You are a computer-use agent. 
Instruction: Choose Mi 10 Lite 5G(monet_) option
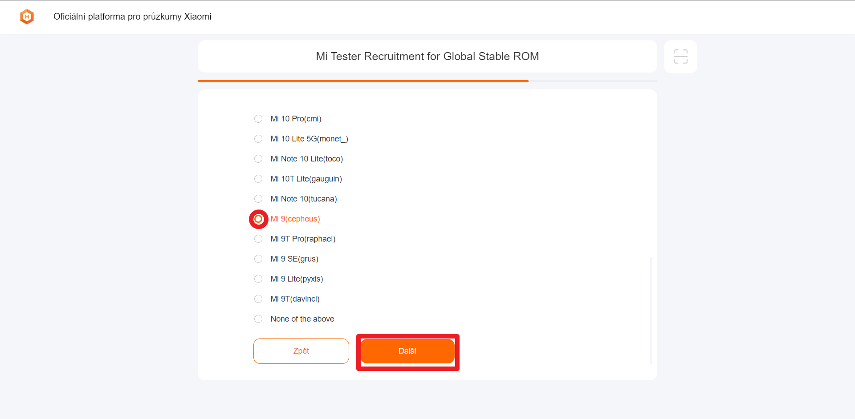click(258, 139)
